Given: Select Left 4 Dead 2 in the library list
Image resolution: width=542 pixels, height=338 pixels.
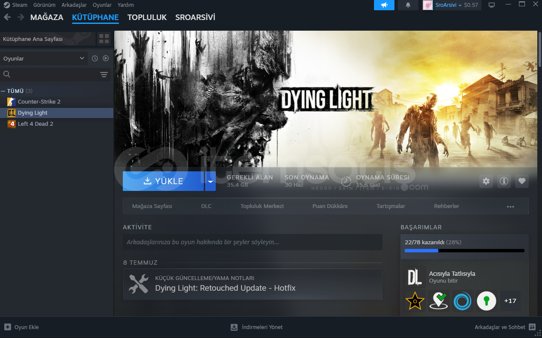Looking at the screenshot, I should 57,124.
